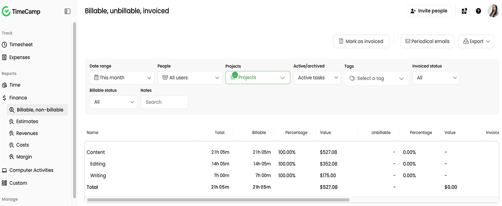
Task: Click the Notes search field
Action: pyautogui.click(x=164, y=102)
